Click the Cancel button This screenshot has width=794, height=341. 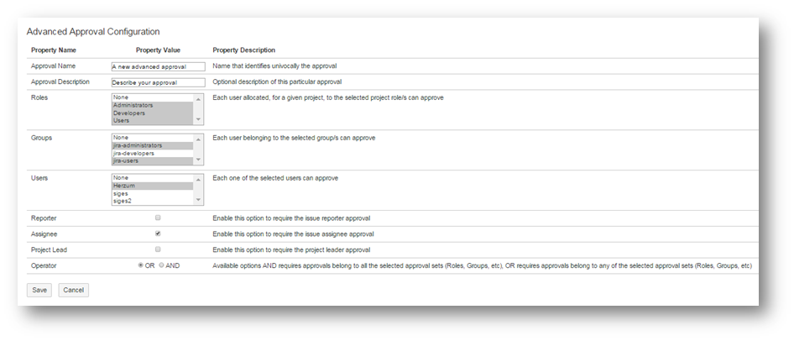point(73,290)
